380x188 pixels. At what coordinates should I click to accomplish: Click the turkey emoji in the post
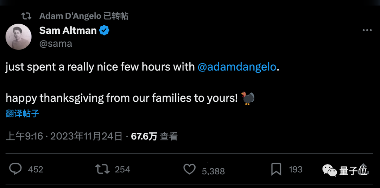[x=248, y=98]
